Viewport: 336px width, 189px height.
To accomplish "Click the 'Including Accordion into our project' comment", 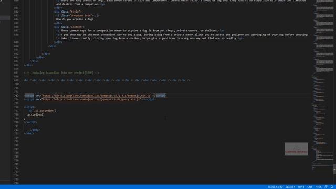I will click(61, 73).
